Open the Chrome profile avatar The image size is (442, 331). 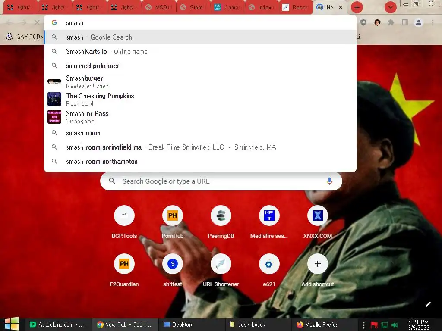pyautogui.click(x=419, y=22)
